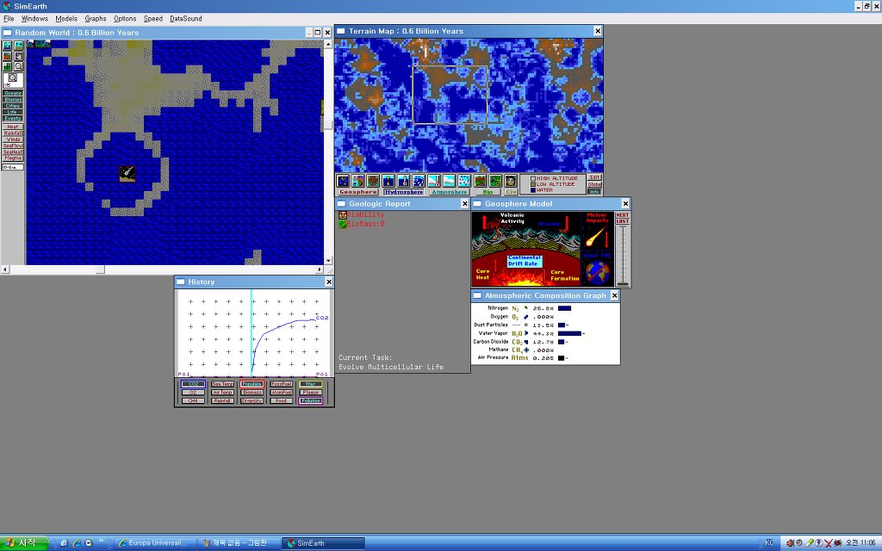Open the Speed menu
Viewport: 882px width, 551px height.
pos(153,19)
